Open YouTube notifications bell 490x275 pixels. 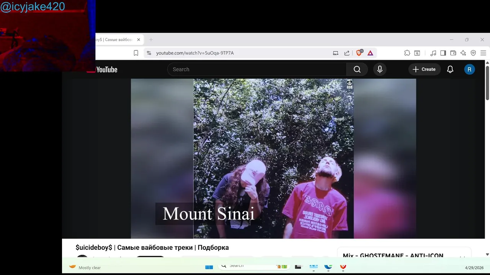(x=450, y=69)
